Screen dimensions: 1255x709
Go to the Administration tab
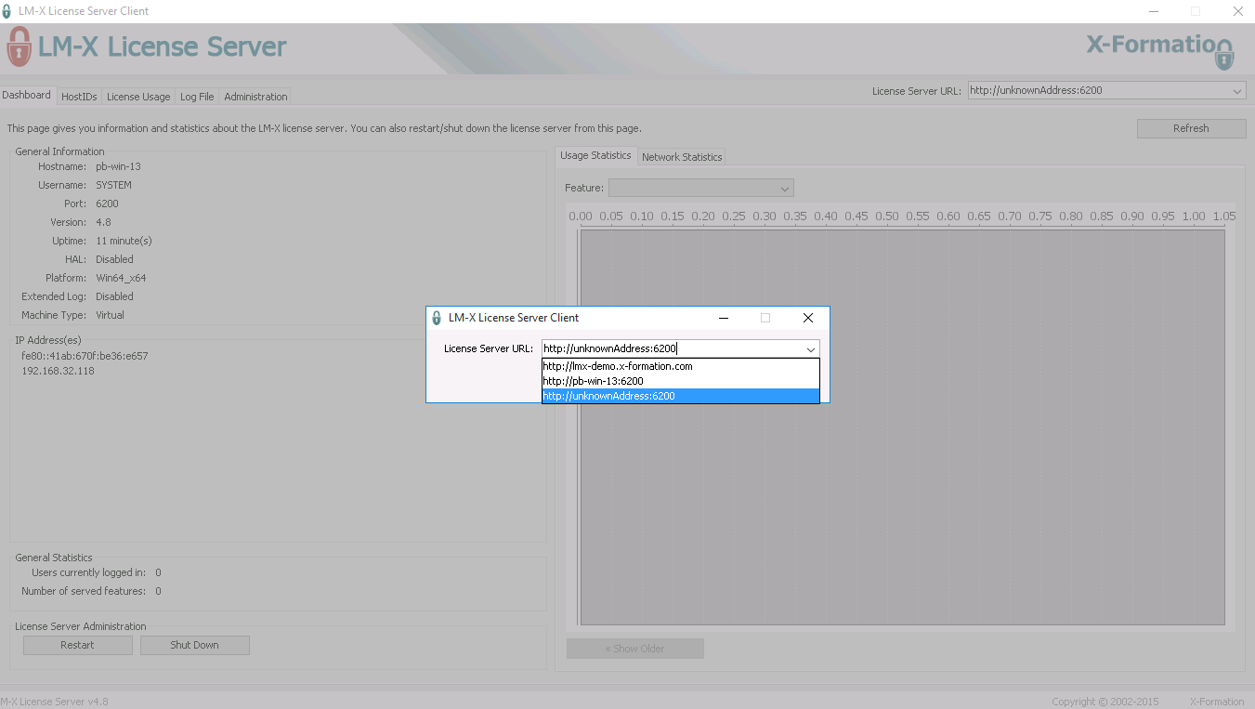point(255,97)
